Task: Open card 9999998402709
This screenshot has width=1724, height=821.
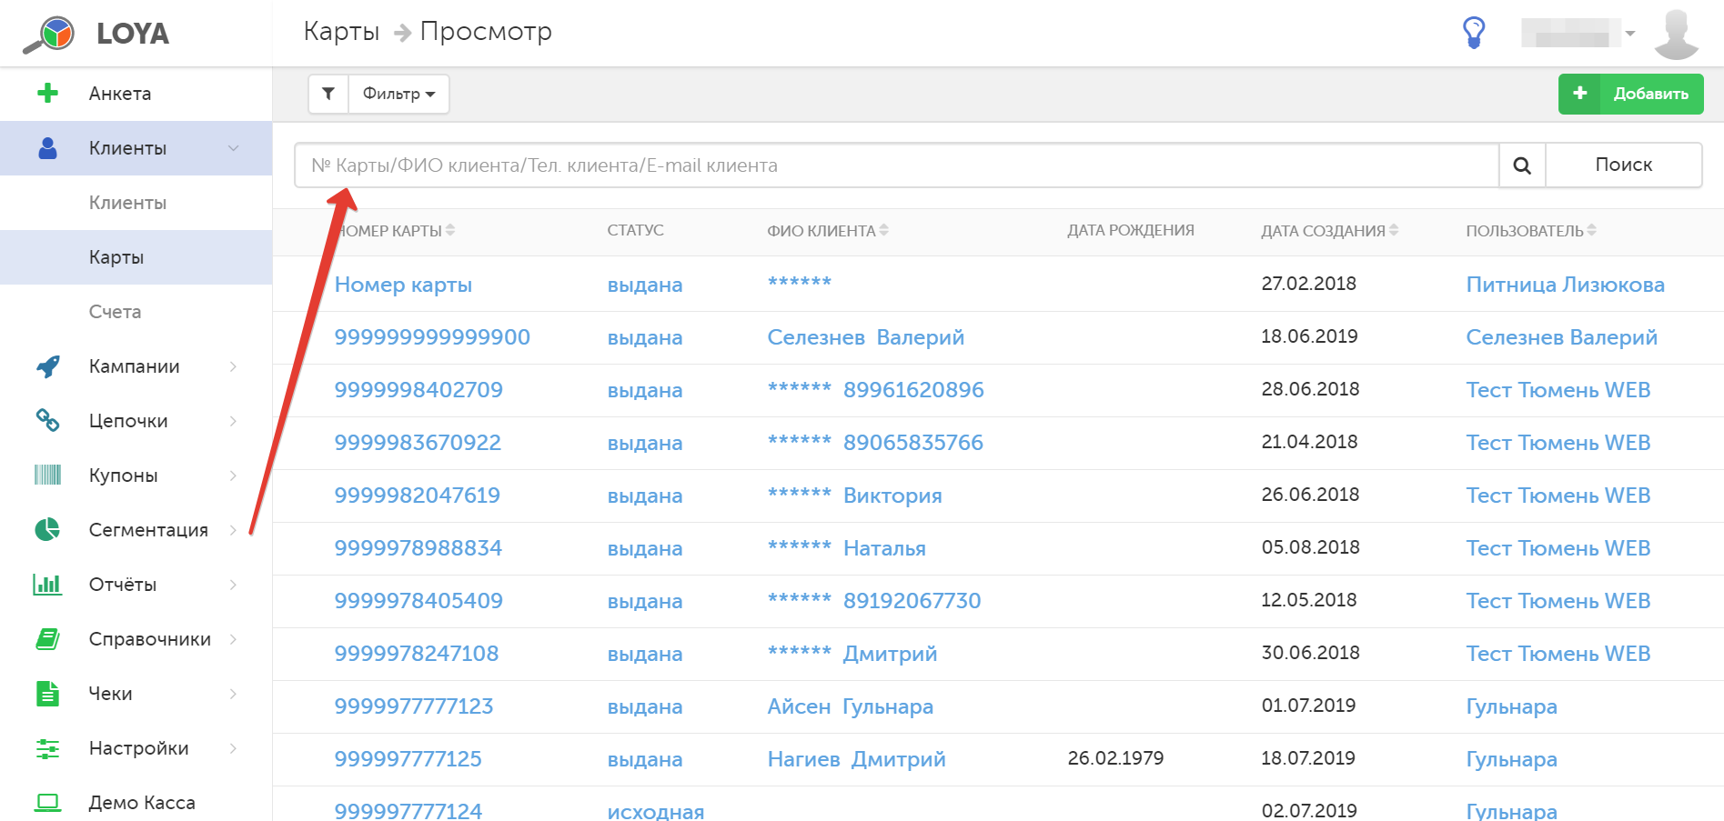Action: [x=418, y=390]
